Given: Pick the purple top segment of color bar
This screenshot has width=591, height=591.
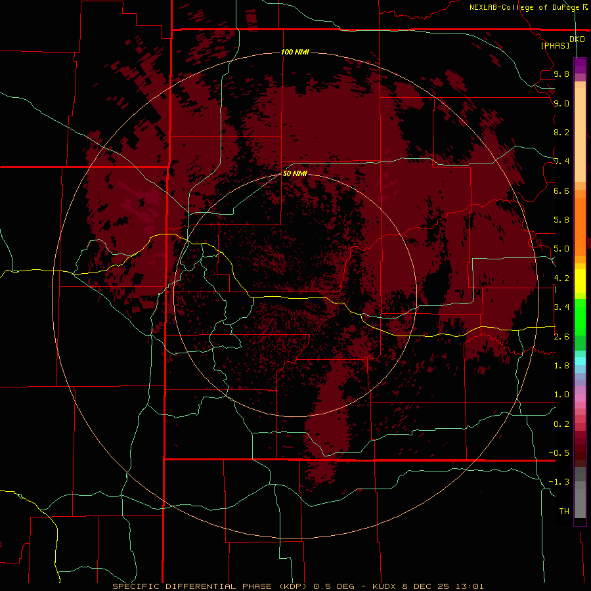Looking at the screenshot, I should 580,66.
